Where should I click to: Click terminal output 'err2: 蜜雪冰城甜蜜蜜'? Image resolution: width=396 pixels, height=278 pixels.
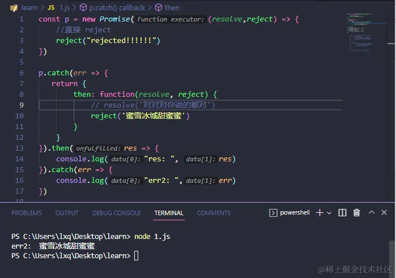(53, 246)
